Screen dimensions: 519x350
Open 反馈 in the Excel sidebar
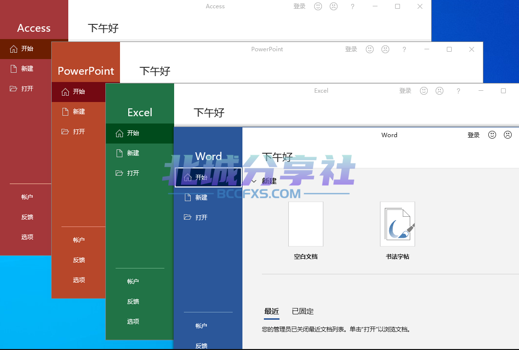(x=133, y=302)
